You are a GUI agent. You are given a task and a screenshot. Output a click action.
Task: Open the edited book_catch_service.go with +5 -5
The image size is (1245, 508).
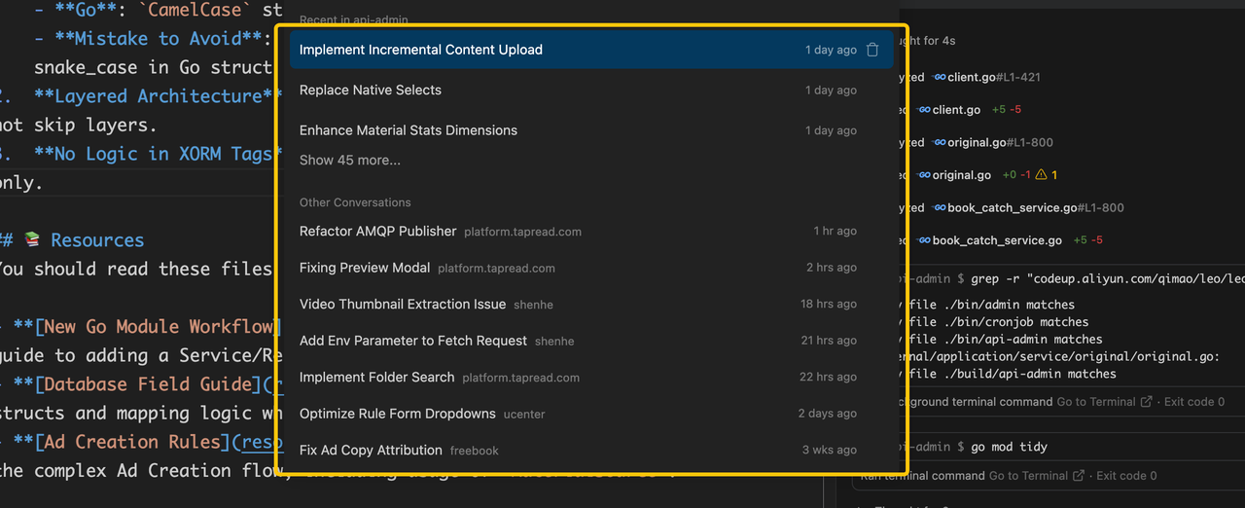click(x=997, y=240)
